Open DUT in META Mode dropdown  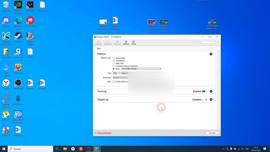click(141, 68)
